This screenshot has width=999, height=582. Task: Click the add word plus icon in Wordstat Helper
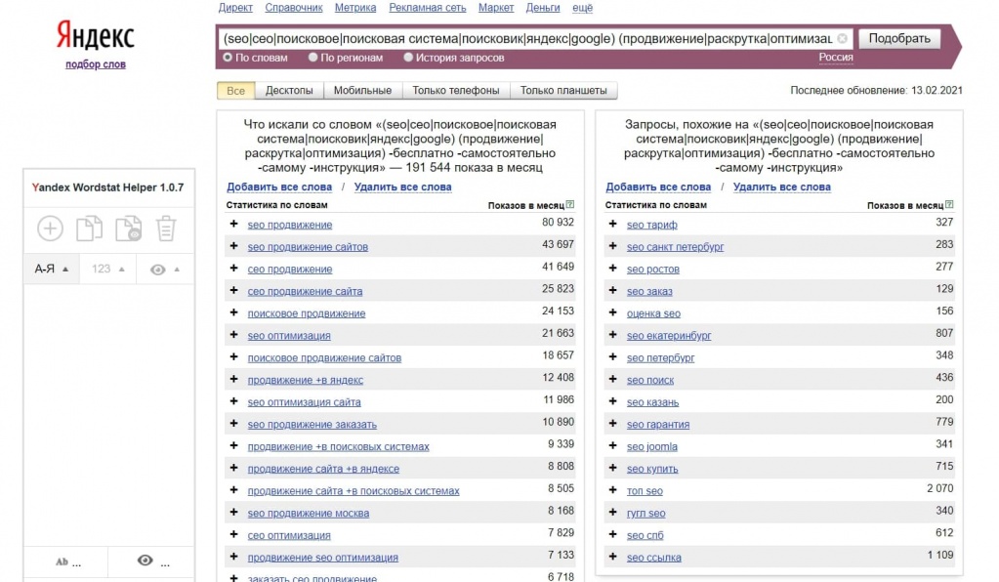50,229
